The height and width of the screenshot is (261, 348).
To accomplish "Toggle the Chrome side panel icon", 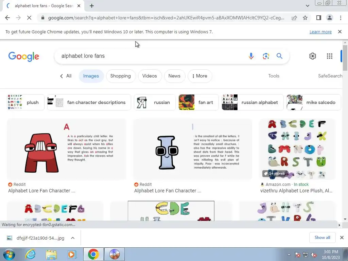I will [x=319, y=18].
